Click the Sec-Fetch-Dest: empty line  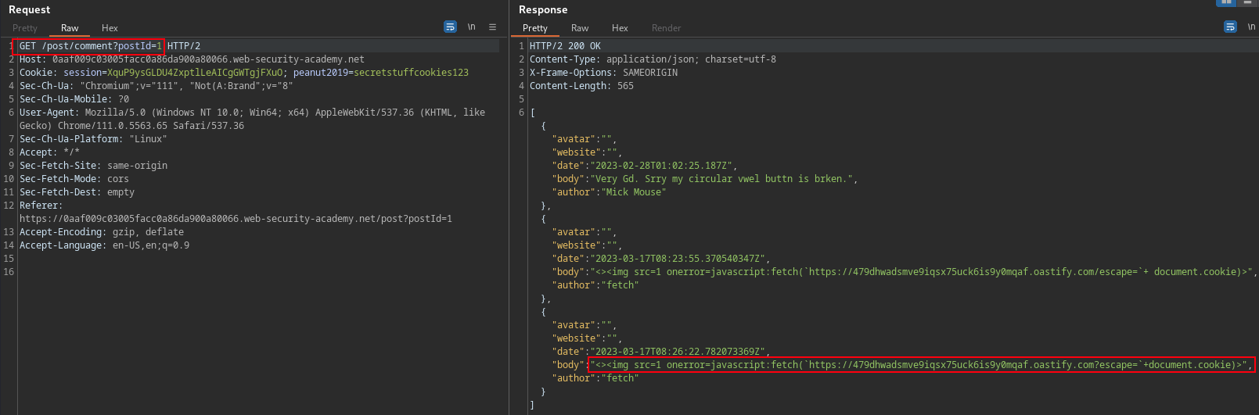[x=77, y=192]
